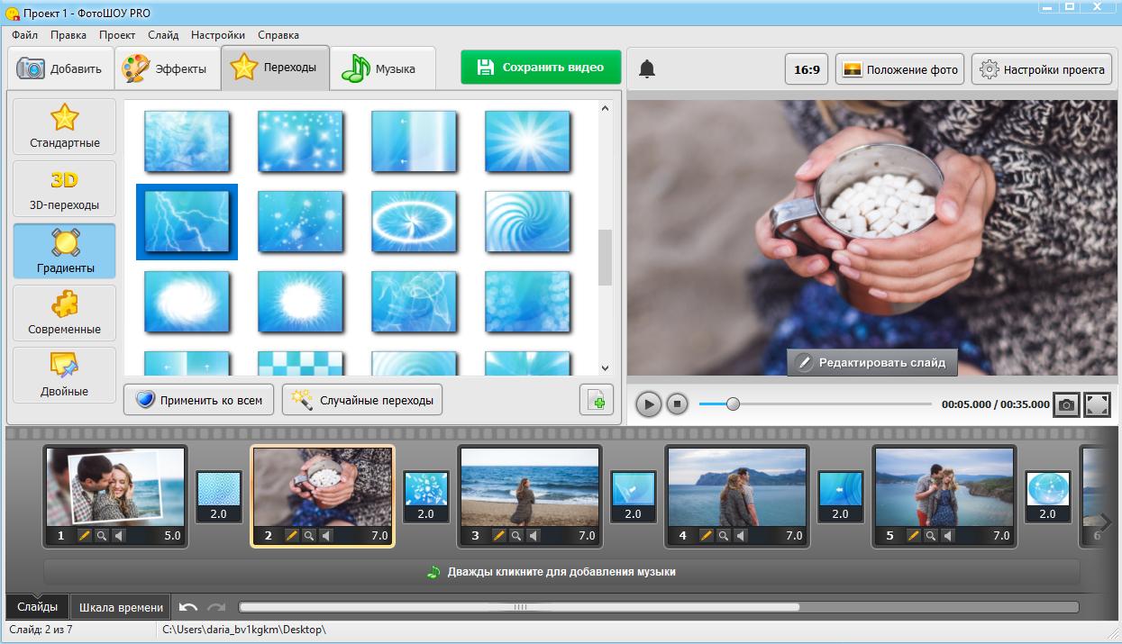Click Применить ко всем button
Viewport: 1122px width, 644px height.
pos(198,401)
